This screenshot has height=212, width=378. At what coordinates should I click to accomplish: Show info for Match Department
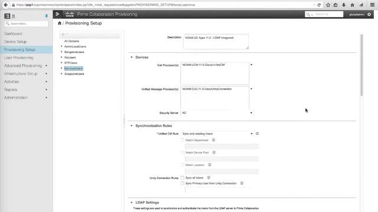[213, 140]
